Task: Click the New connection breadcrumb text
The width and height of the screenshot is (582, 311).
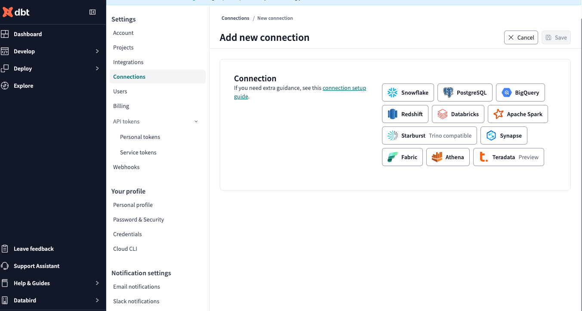Action: tap(275, 18)
